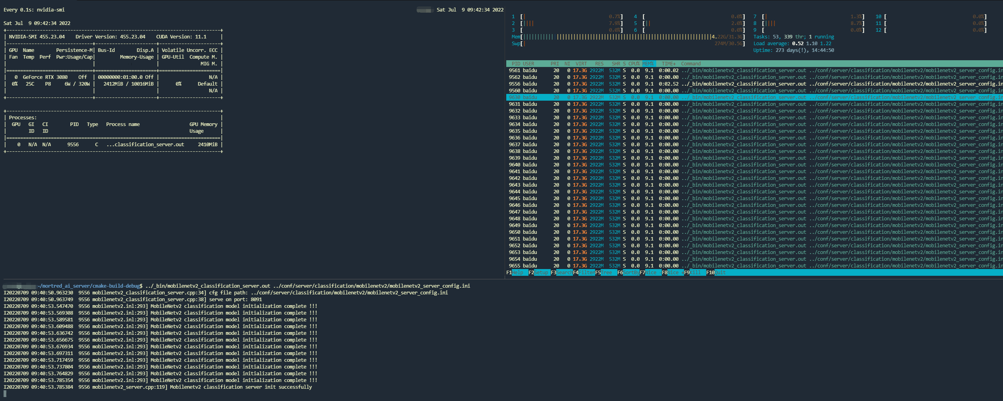Select htop row PID 9556 with time 0:02.52
Image resolution: width=1003 pixels, height=401 pixels.
click(x=755, y=84)
